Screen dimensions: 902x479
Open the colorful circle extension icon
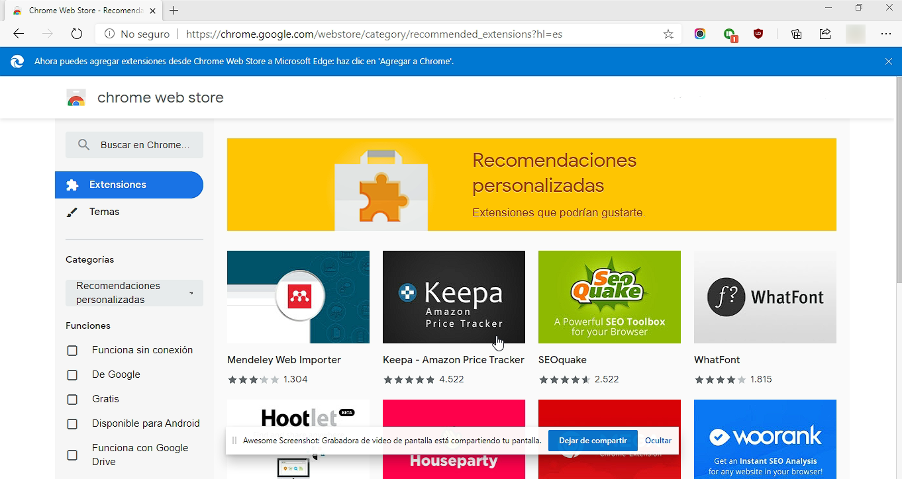click(x=700, y=34)
